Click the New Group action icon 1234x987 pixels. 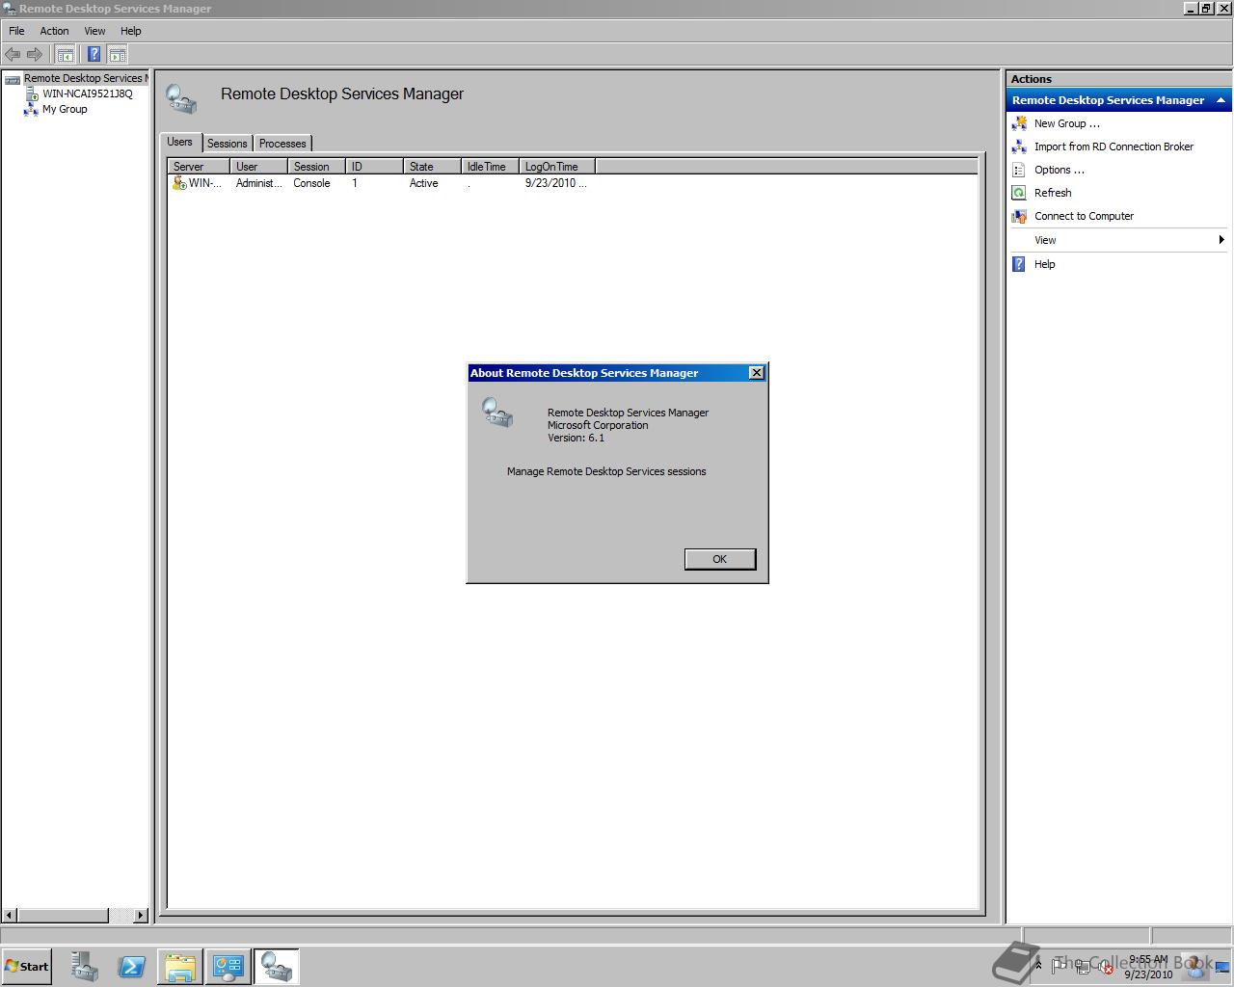pyautogui.click(x=1019, y=123)
